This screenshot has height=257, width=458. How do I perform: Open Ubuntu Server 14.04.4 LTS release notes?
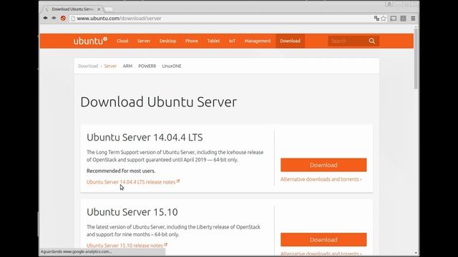pos(133,182)
